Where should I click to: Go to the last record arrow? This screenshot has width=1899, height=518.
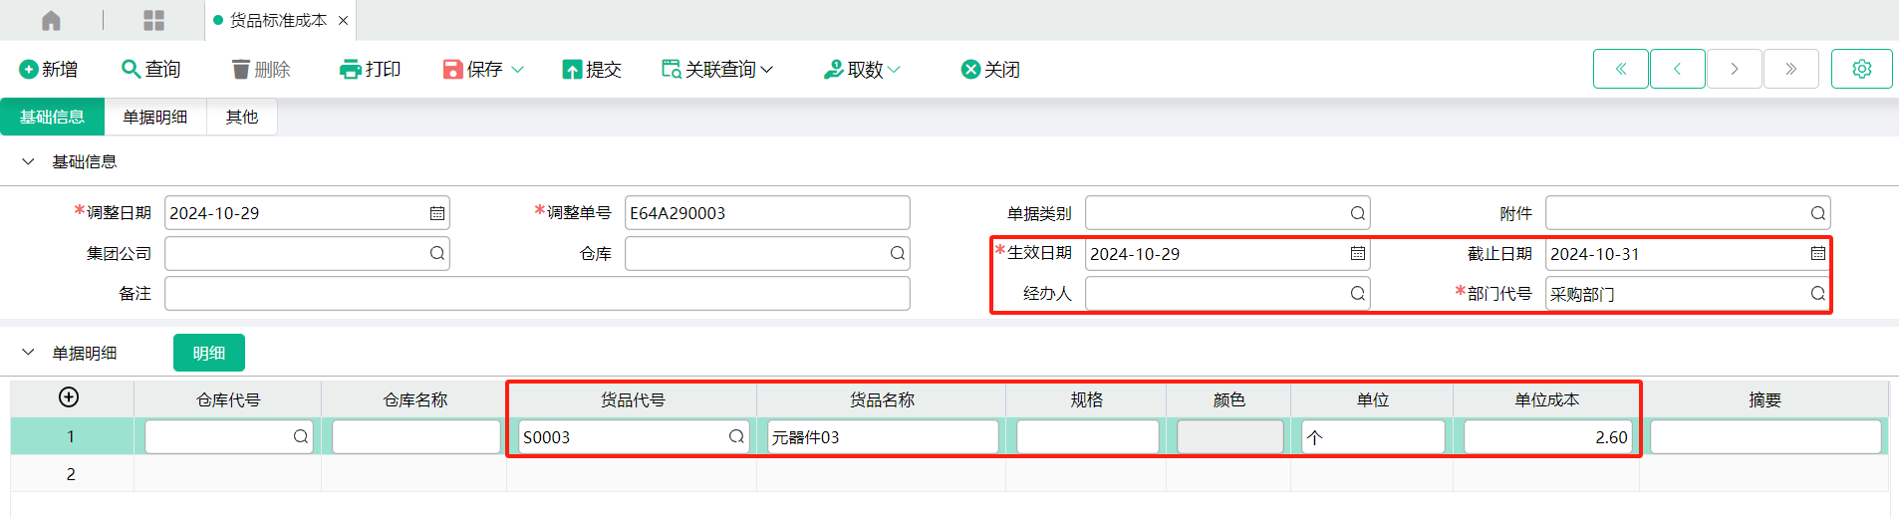tap(1790, 69)
